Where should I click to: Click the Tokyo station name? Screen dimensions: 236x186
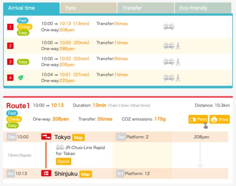62,137
